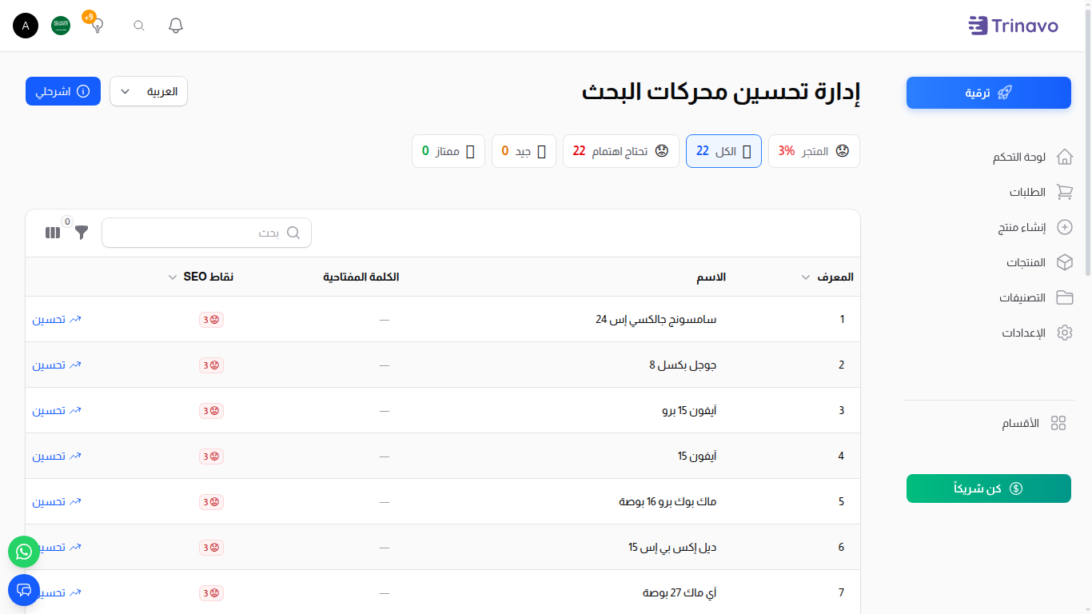Click the الكلمة المفتاحية column header

[361, 277]
